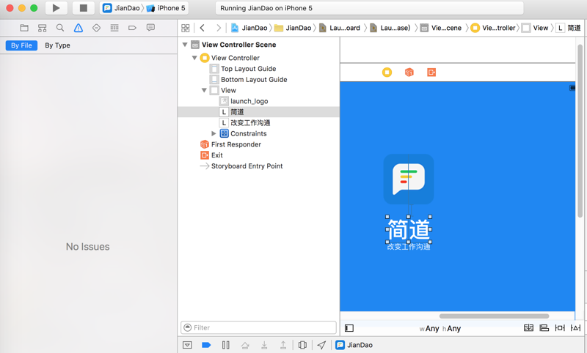Hide the debug area toggle

pyautogui.click(x=187, y=345)
